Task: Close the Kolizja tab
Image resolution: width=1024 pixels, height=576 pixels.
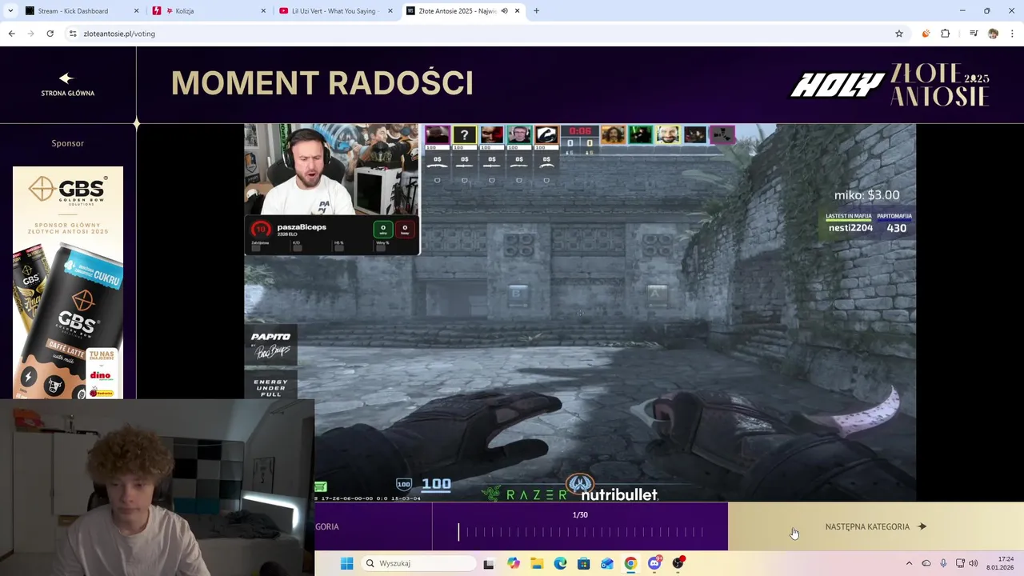Action: pos(263,11)
